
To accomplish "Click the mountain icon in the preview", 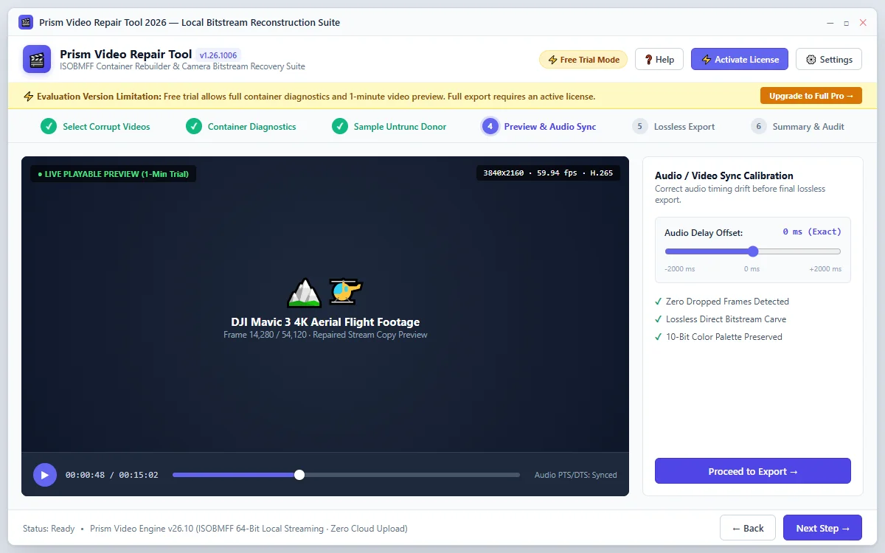I will (305, 292).
